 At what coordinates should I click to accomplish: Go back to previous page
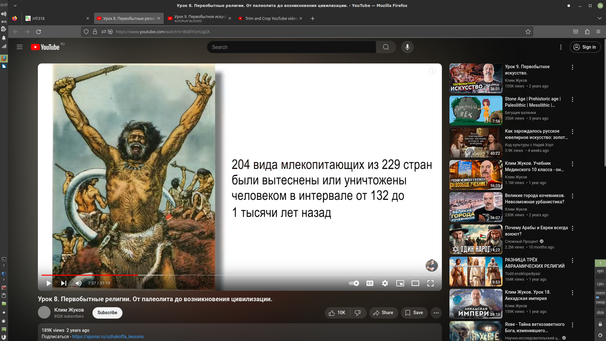16,32
